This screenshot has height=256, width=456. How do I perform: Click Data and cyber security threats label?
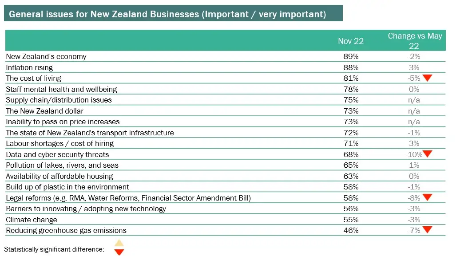[57, 154]
